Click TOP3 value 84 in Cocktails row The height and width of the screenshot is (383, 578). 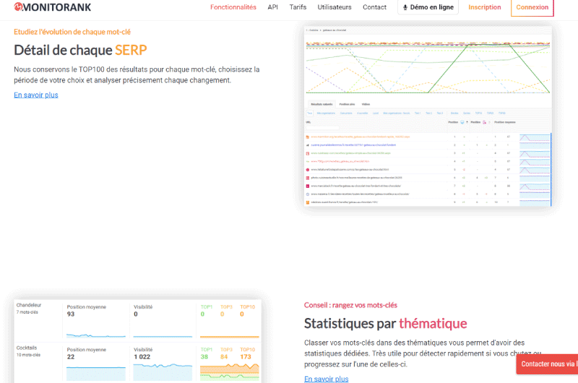pyautogui.click(x=224, y=356)
